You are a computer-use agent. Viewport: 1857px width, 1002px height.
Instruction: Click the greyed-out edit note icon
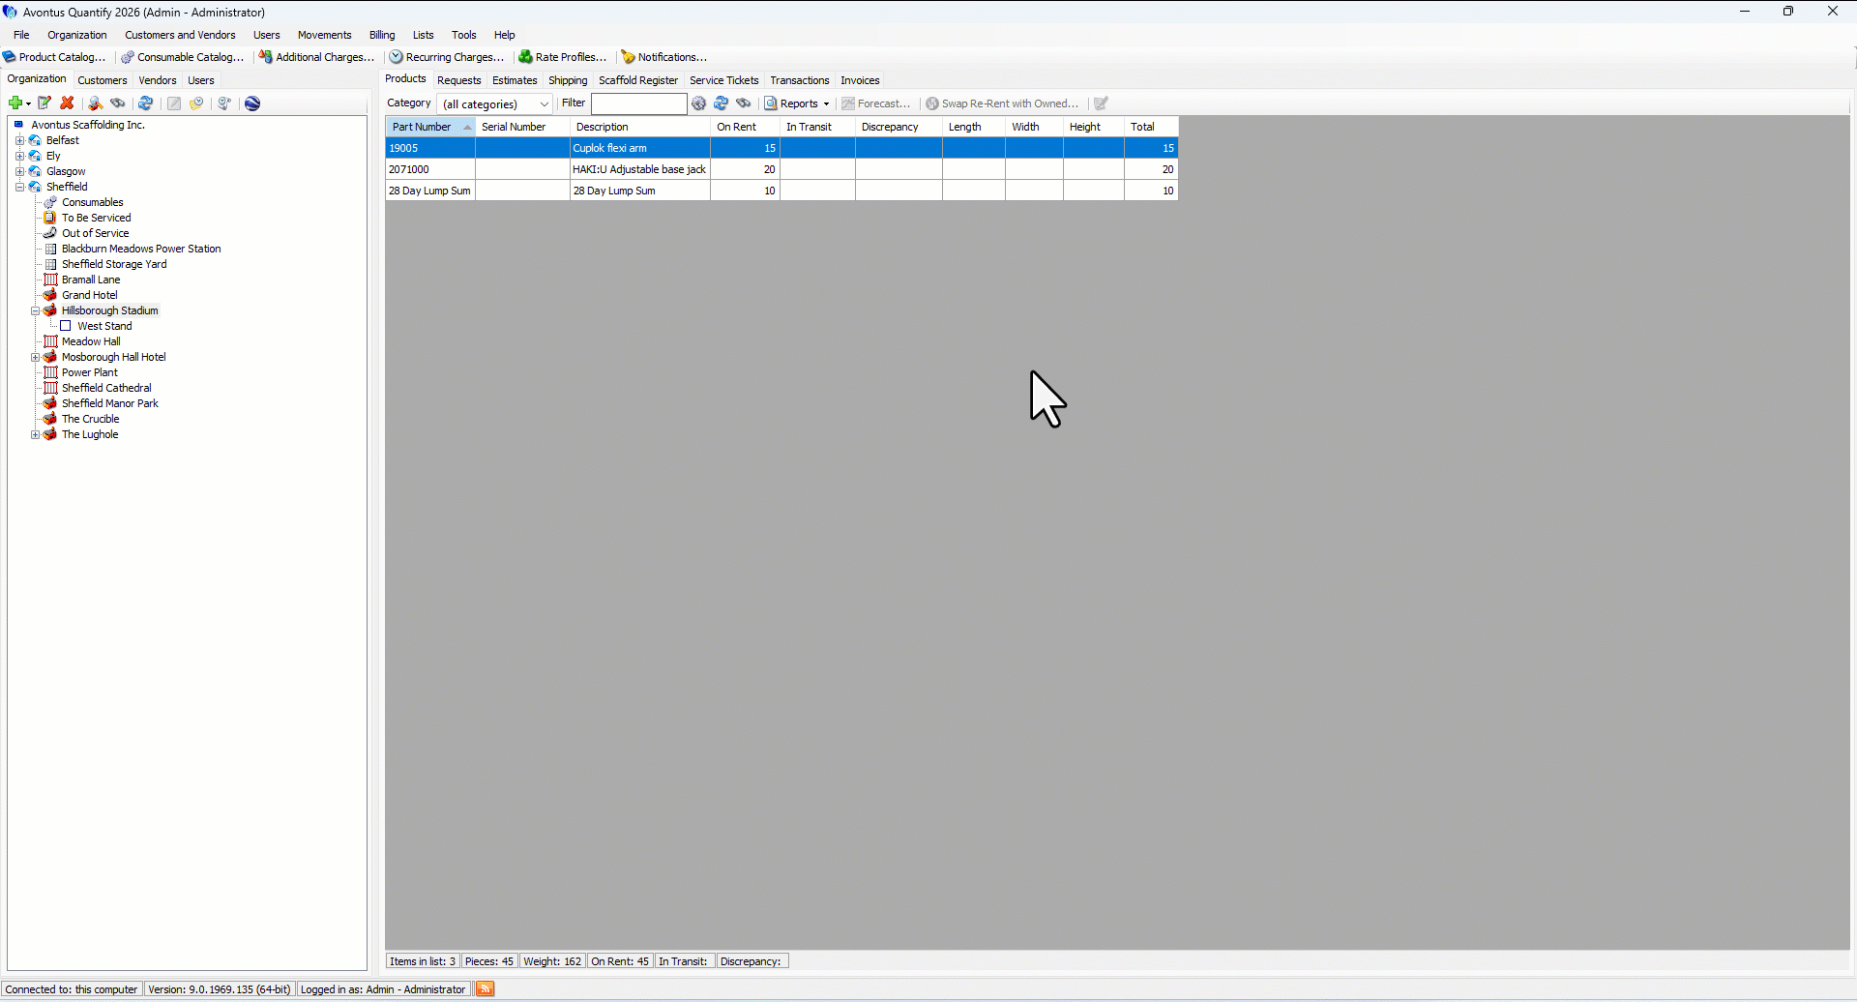click(x=174, y=103)
